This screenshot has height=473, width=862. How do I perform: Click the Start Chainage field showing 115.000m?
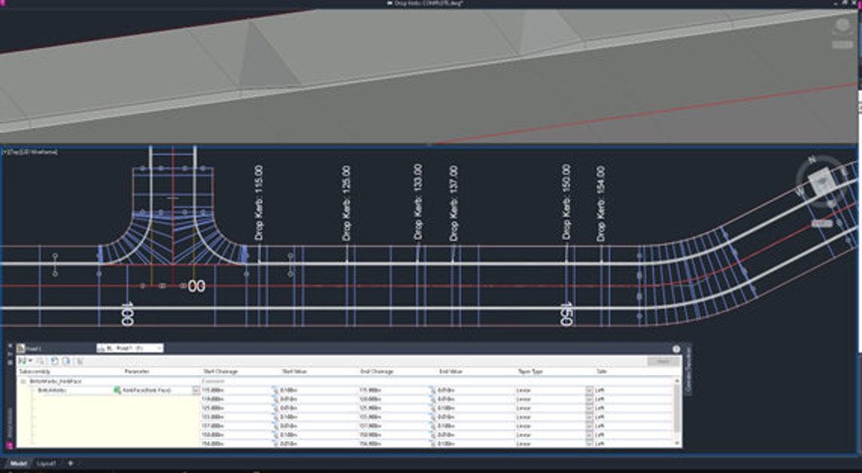click(x=215, y=388)
